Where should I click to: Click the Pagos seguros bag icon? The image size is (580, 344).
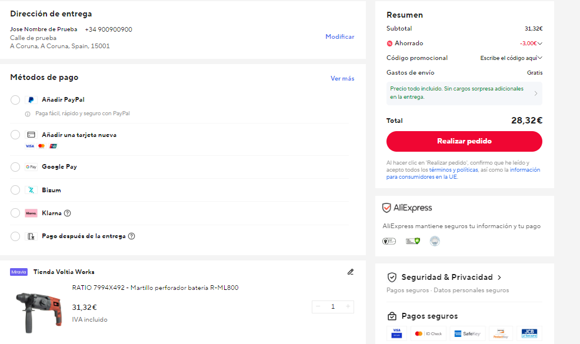click(392, 316)
